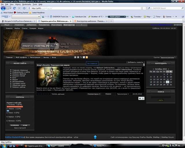
Task: Click the blue scroll-to-top arrow in footer
Action: pos(95,137)
